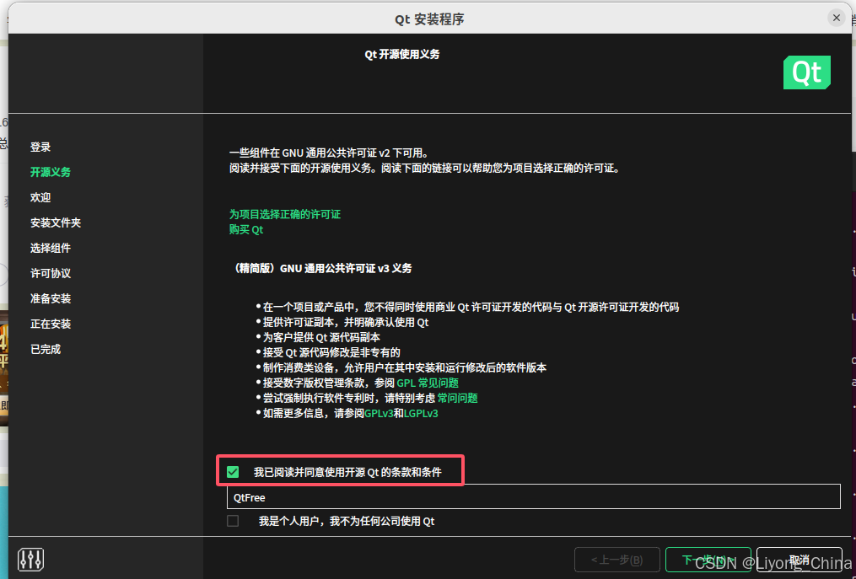Select the 许可协议 step in sidebar
Image resolution: width=856 pixels, height=579 pixels.
(x=51, y=273)
